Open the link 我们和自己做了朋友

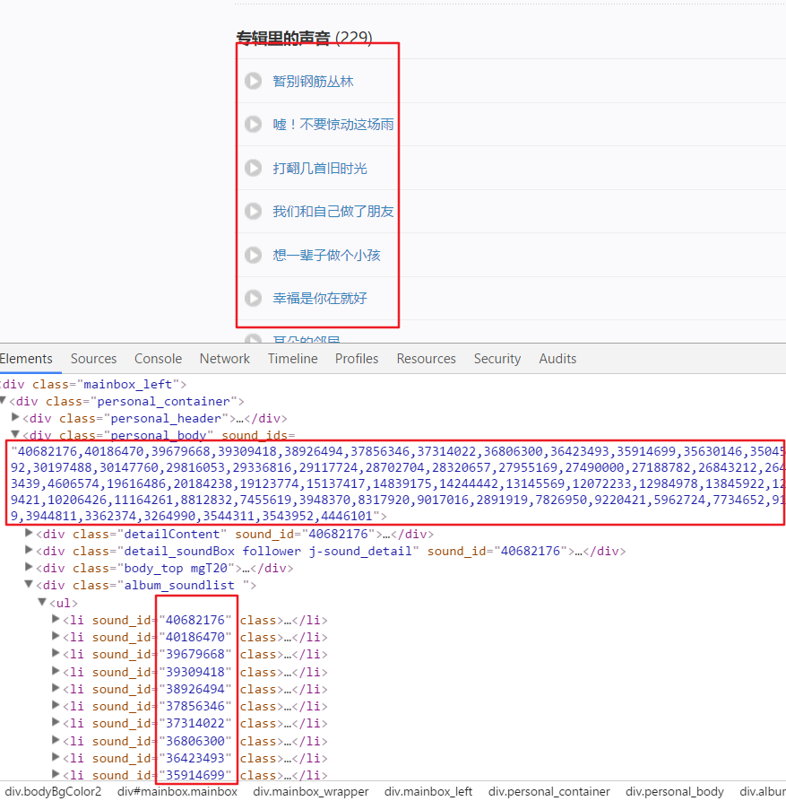(x=333, y=211)
